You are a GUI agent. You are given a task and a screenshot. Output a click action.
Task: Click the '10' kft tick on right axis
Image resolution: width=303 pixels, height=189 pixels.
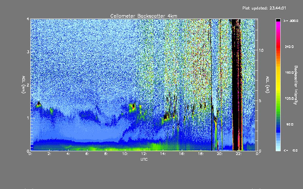(x=261, y=51)
